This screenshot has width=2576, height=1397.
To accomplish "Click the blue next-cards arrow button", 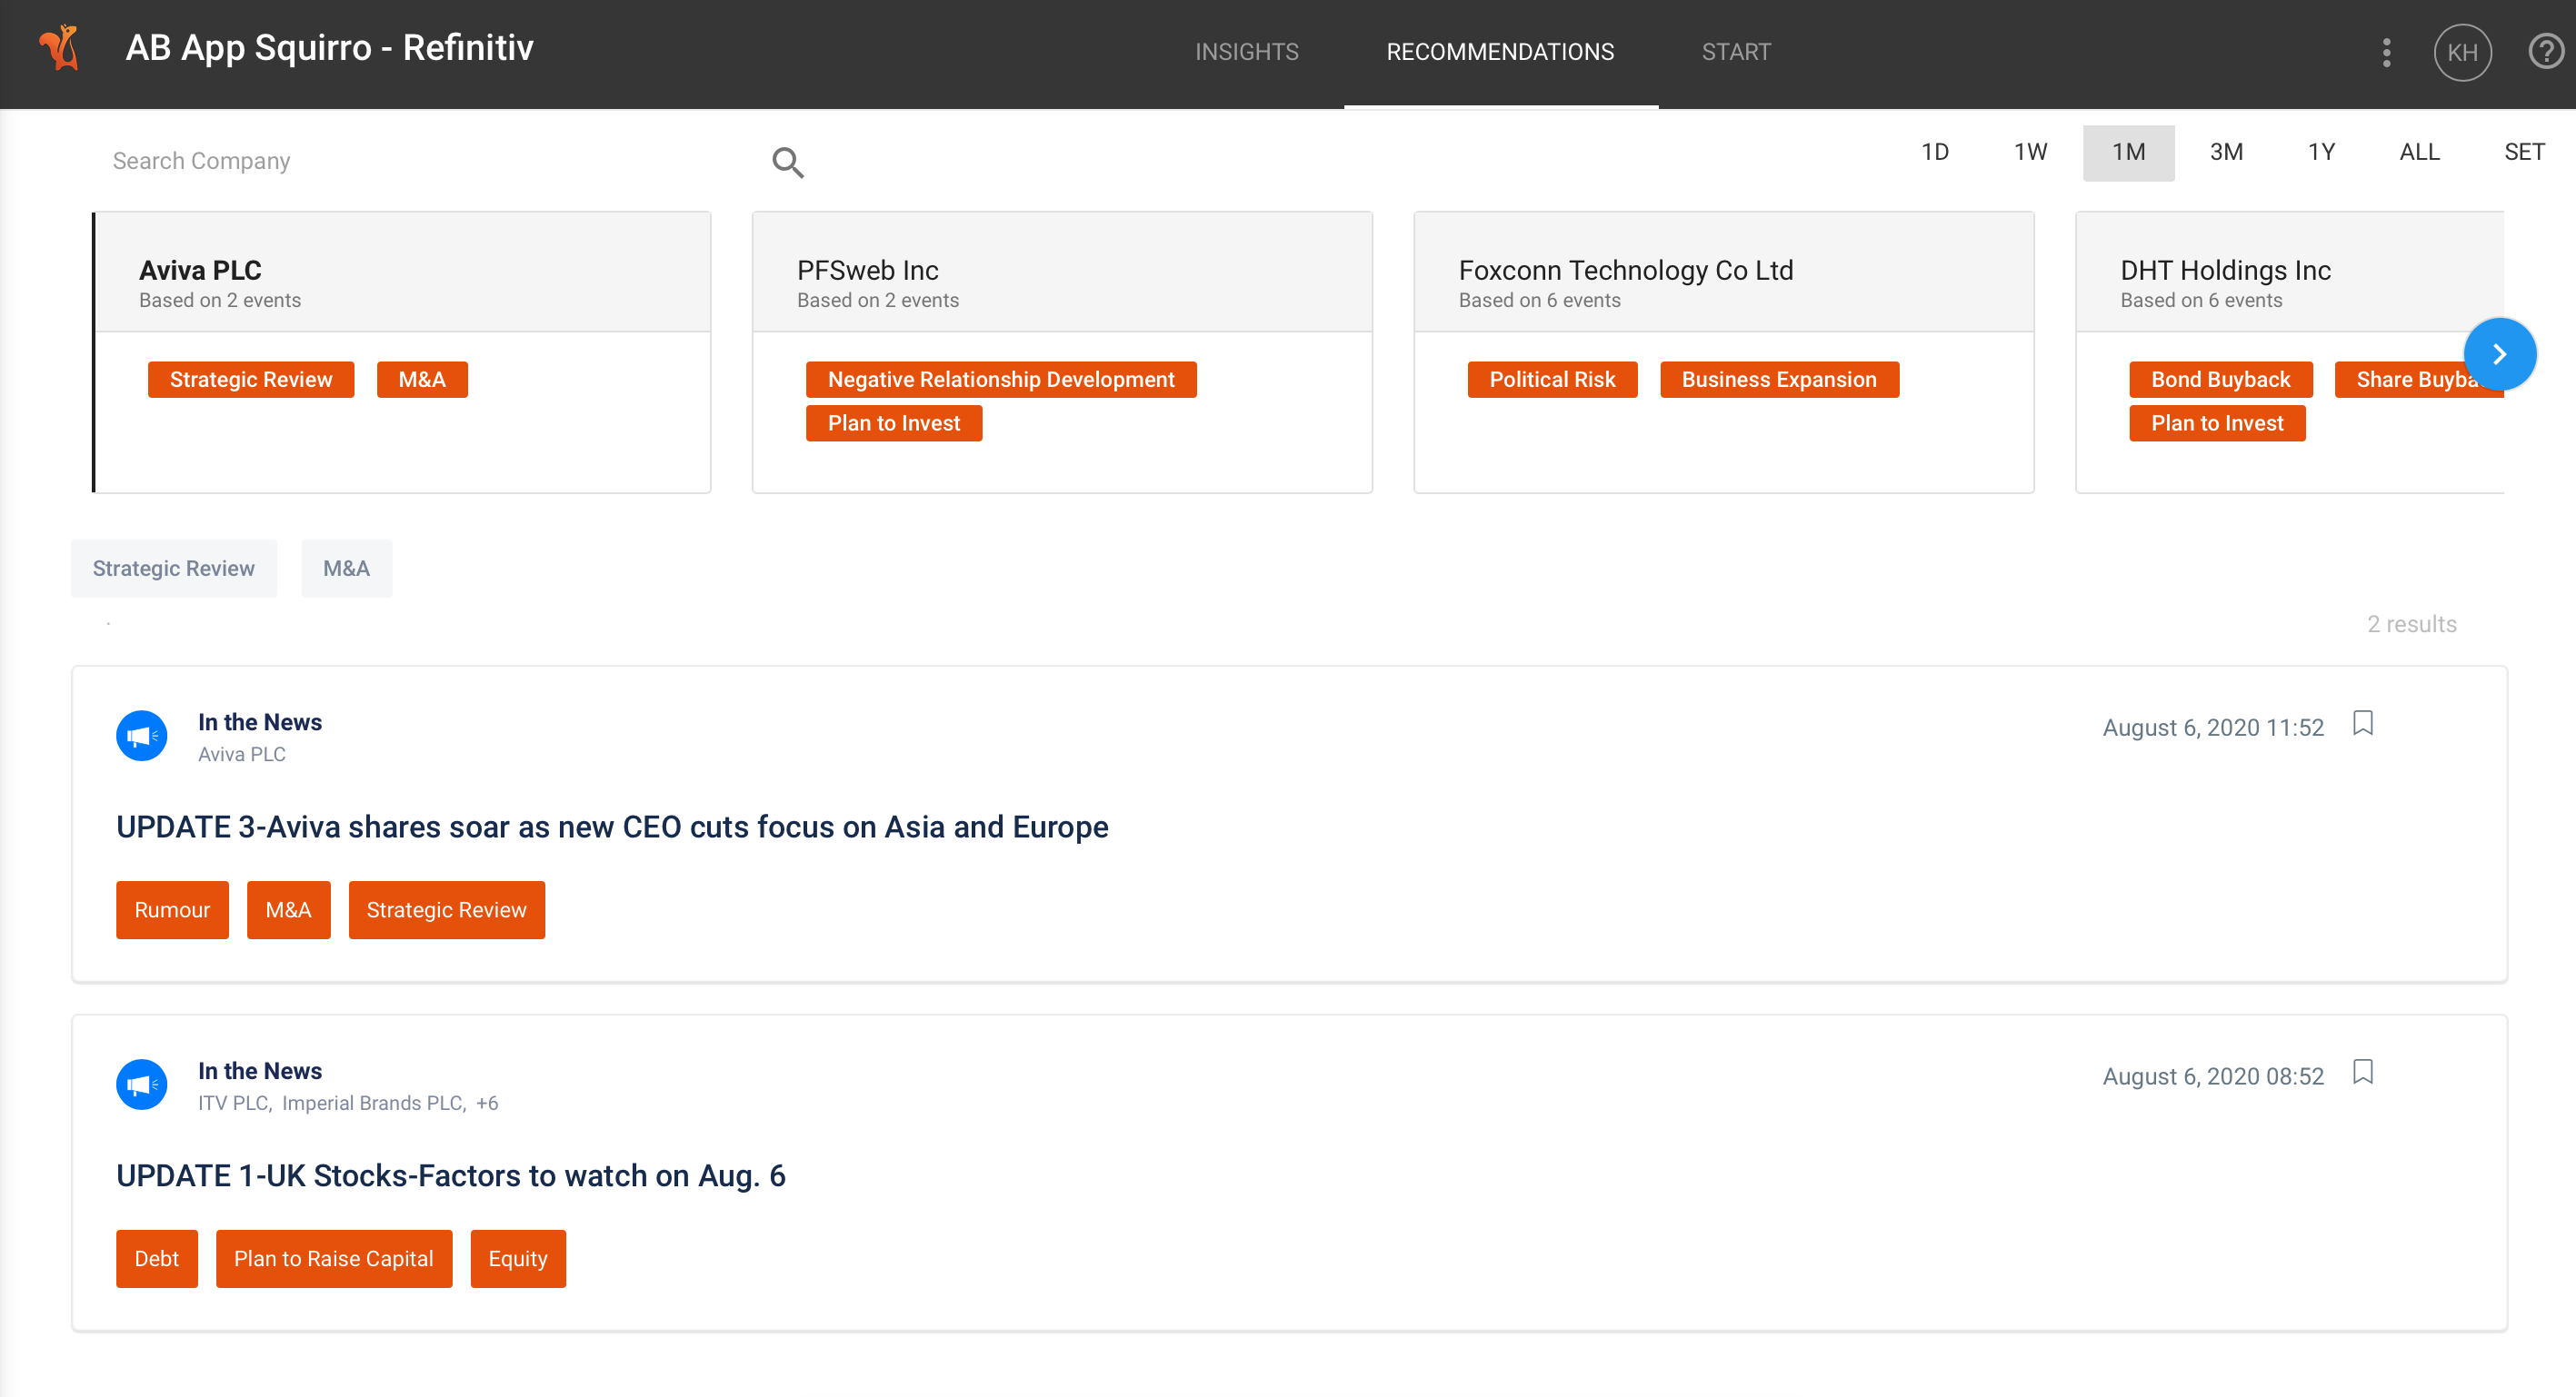I will point(2499,353).
